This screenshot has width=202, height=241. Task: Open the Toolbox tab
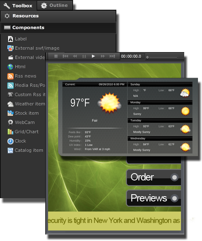tap(18, 6)
